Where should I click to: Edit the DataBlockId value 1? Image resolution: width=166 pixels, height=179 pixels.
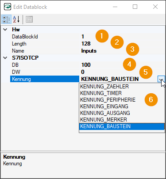click(x=122, y=37)
